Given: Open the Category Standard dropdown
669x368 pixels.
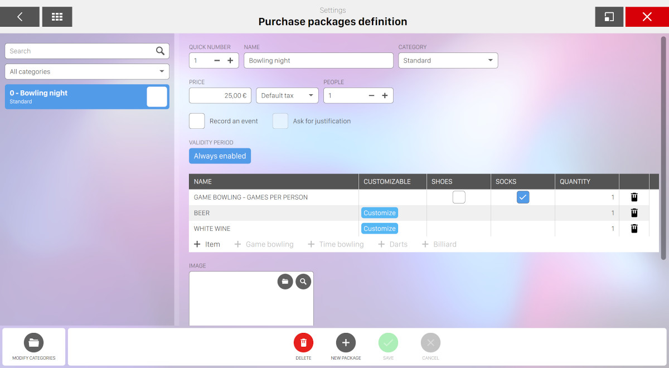Looking at the screenshot, I should point(448,61).
